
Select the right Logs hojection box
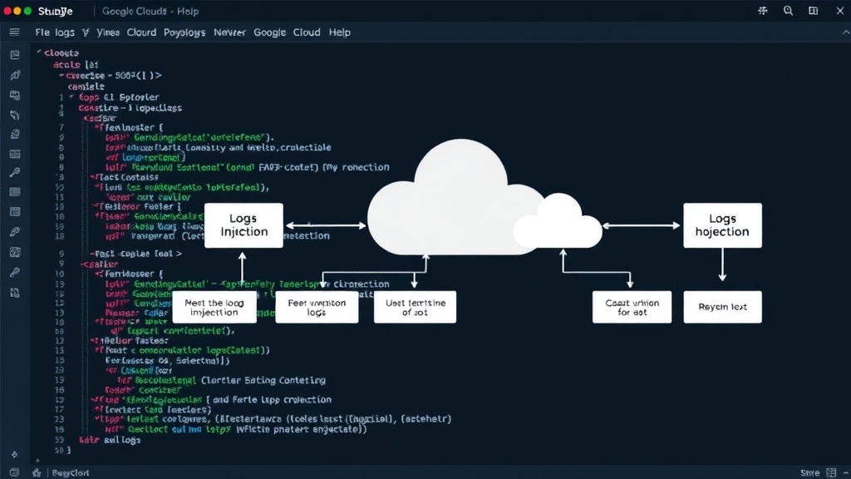pos(722,225)
